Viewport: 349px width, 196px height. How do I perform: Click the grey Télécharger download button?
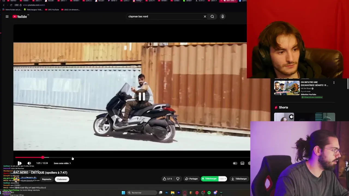[239, 179]
